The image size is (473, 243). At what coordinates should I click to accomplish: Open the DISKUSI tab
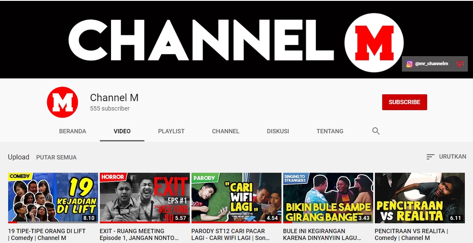click(278, 131)
